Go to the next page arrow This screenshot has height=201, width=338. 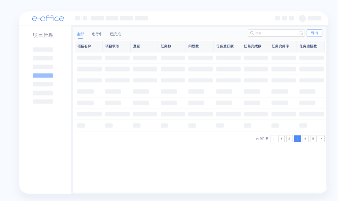[x=321, y=138]
